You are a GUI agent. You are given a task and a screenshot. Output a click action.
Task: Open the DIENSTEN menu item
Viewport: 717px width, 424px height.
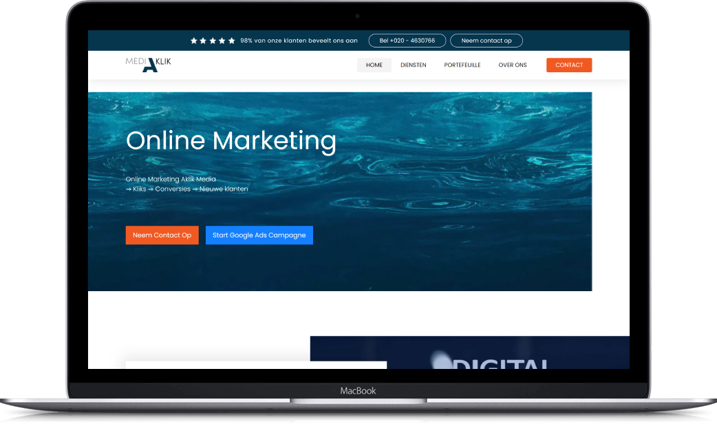pyautogui.click(x=414, y=65)
